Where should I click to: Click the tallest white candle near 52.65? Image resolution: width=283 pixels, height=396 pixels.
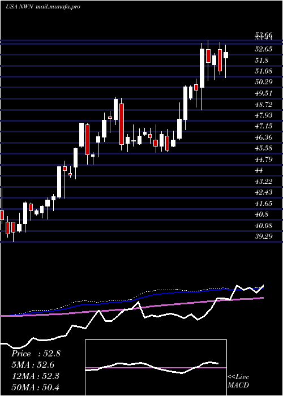[x=202, y=68]
